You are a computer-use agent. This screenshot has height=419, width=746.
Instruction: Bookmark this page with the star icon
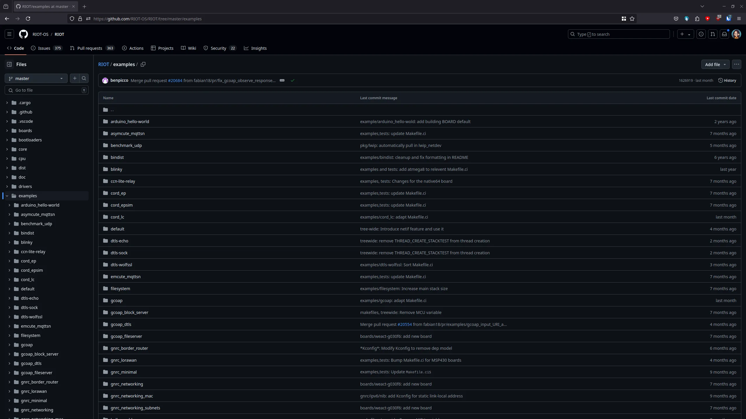pyautogui.click(x=632, y=19)
